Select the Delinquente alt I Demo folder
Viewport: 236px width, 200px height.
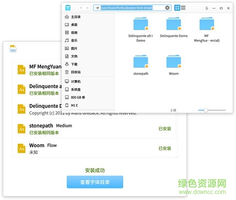coord(141,30)
